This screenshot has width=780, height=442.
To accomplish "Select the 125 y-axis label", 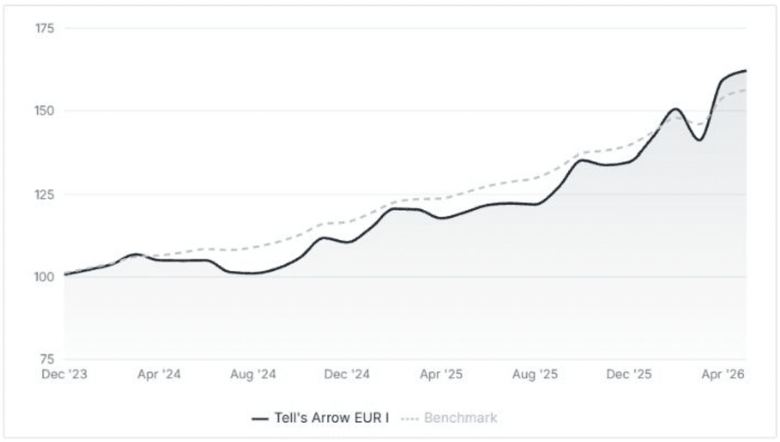I will click(x=44, y=194).
